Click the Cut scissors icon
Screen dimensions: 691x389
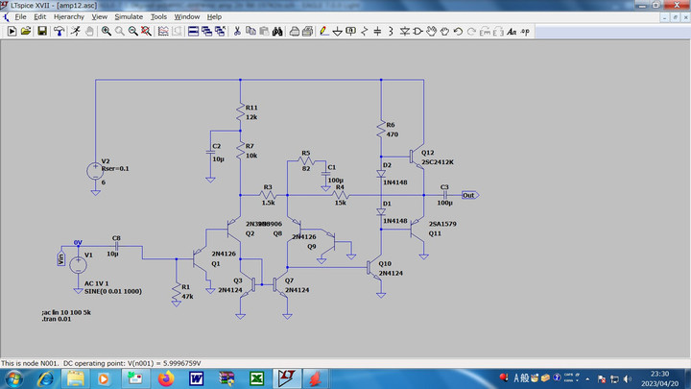pyautogui.click(x=237, y=31)
